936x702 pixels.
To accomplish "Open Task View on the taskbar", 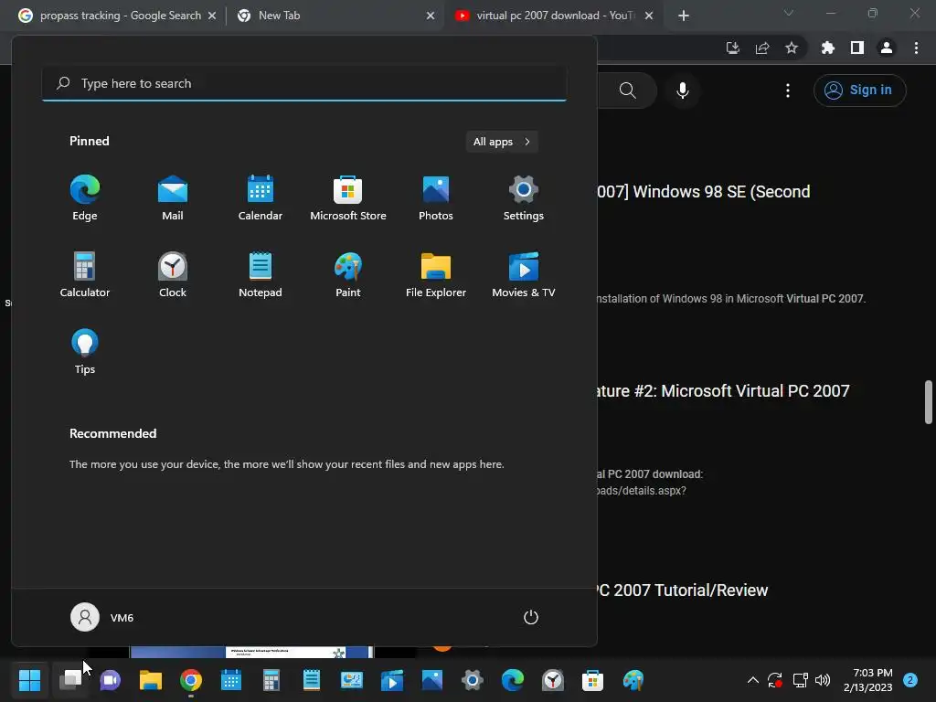I will (x=70, y=680).
